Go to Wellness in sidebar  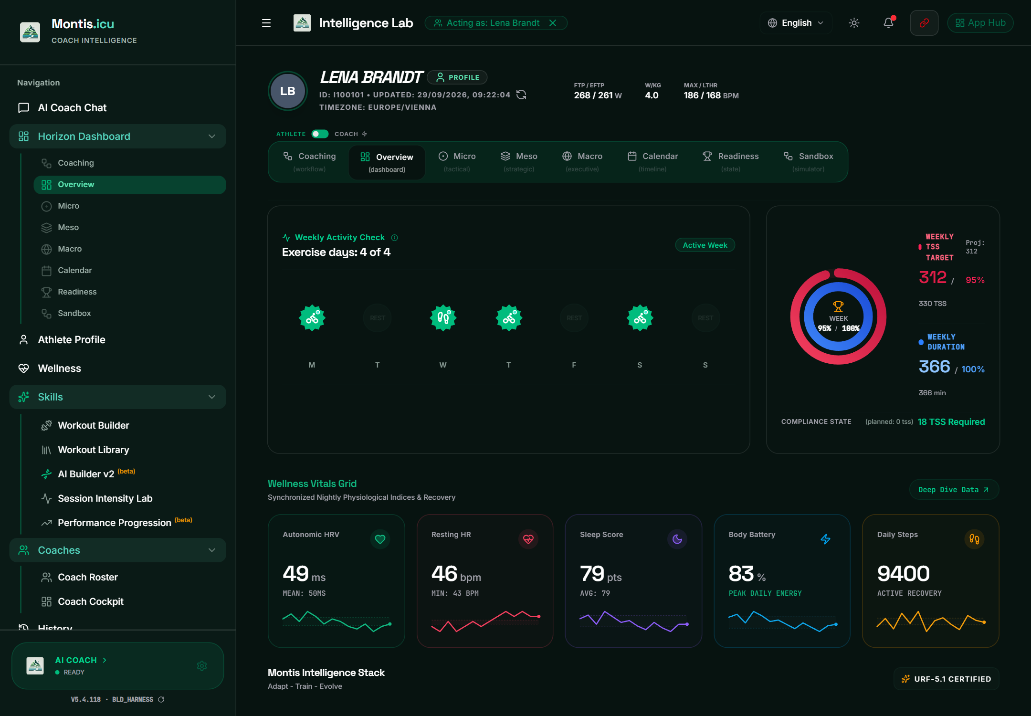click(117, 369)
